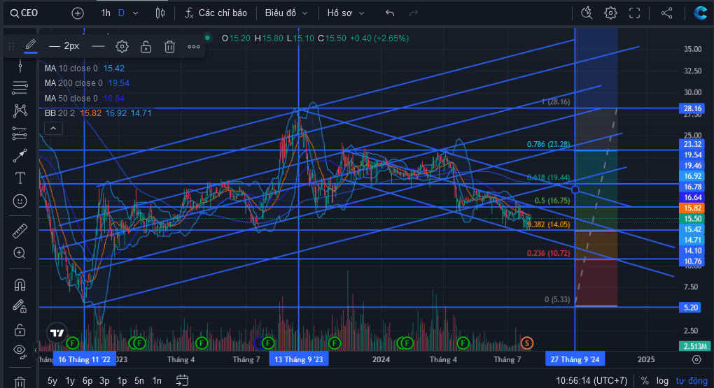Open the line style selector
The width and height of the screenshot is (714, 388).
98,46
